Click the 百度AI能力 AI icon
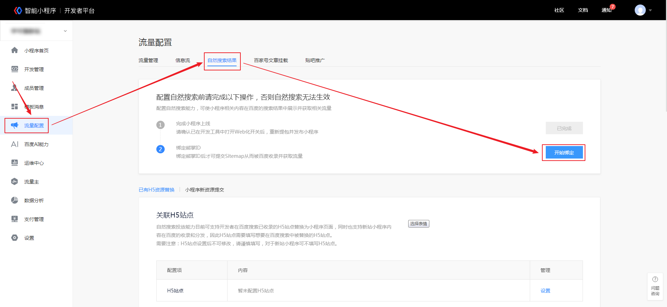The width and height of the screenshot is (667, 307). (15, 144)
